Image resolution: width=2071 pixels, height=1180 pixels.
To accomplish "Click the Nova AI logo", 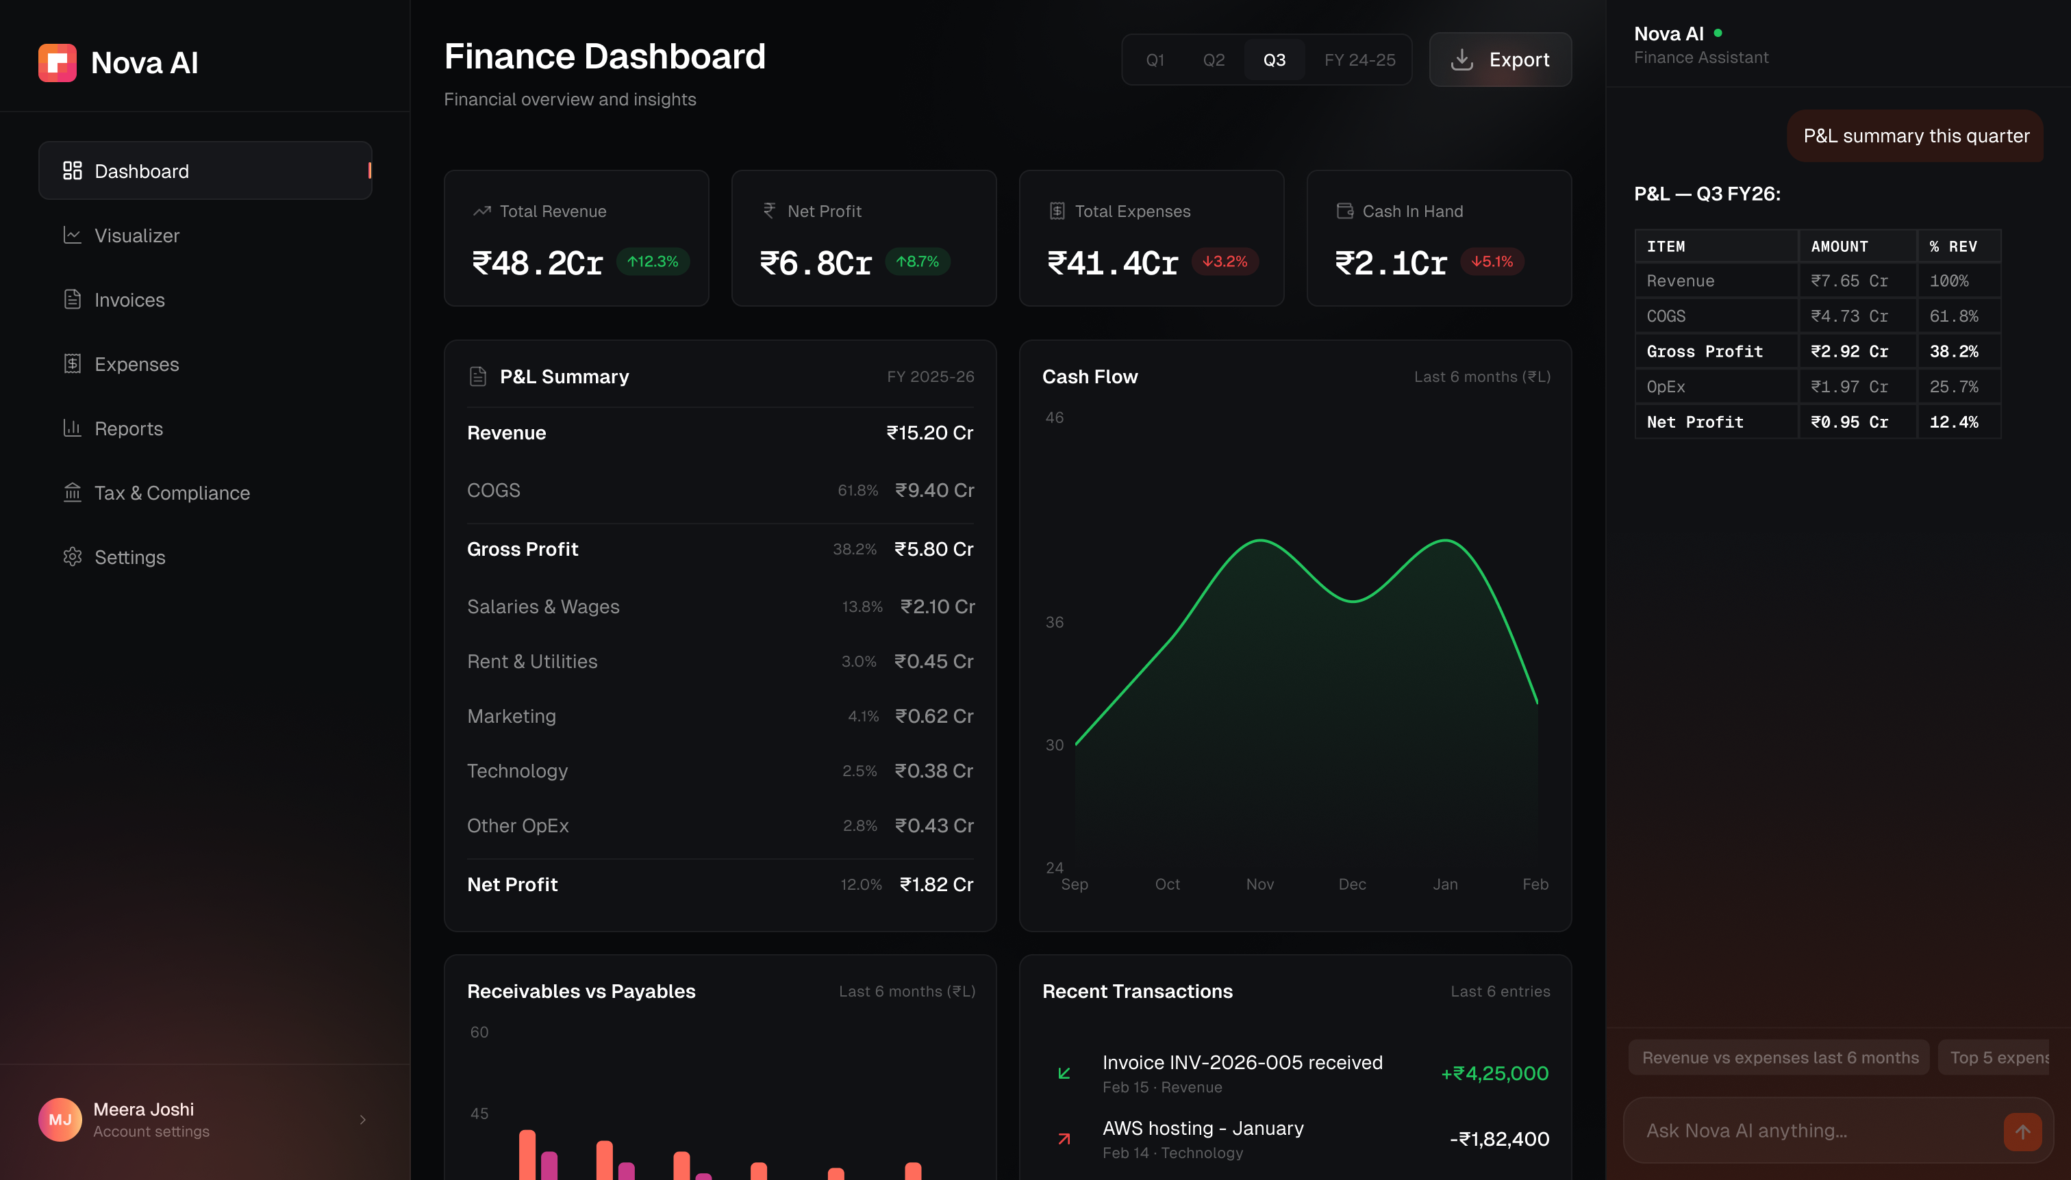I will (x=57, y=62).
